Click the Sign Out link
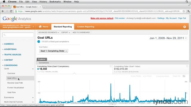This screenshot has width=191, height=107. 182,18
